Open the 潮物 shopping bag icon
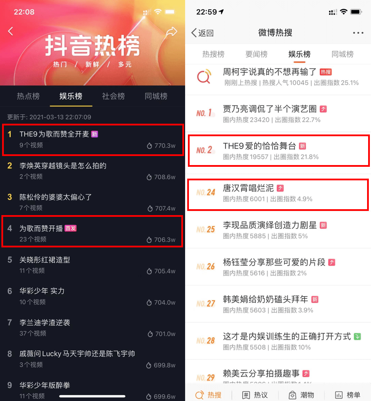This screenshot has width=373, height=401. (292, 395)
